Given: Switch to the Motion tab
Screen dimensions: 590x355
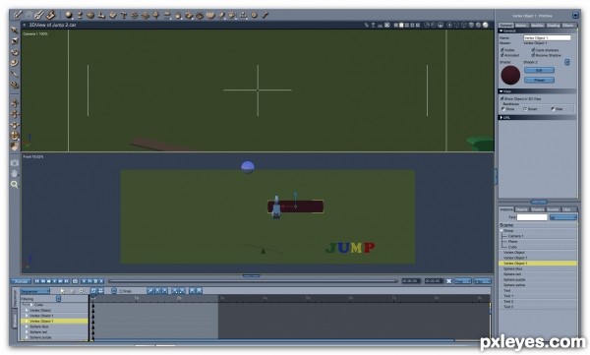Looking at the screenshot, I should 521,26.
